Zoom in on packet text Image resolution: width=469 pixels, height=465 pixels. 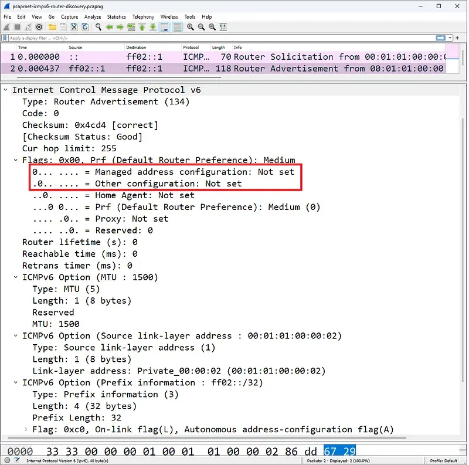tap(190, 27)
